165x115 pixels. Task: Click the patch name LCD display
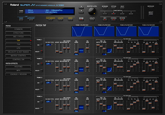pos(49,11)
